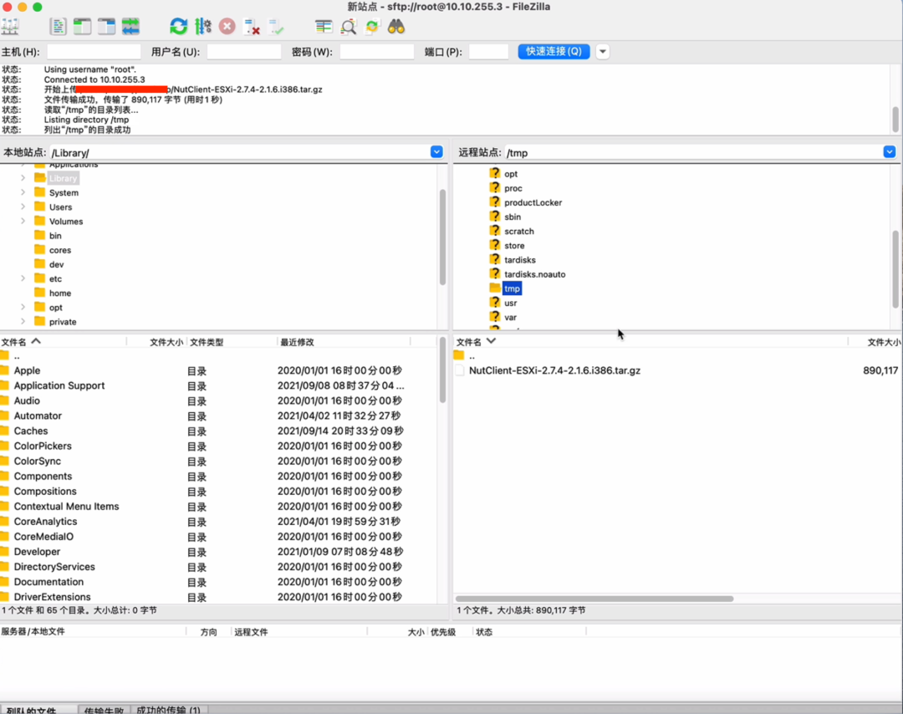Click remote sbin folder question icon

tap(495, 216)
